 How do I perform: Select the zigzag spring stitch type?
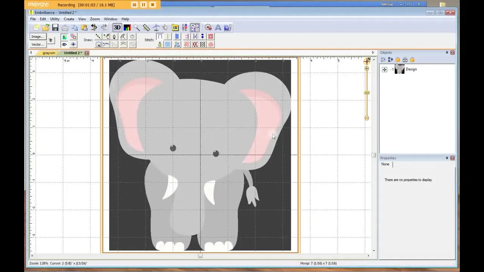(177, 37)
